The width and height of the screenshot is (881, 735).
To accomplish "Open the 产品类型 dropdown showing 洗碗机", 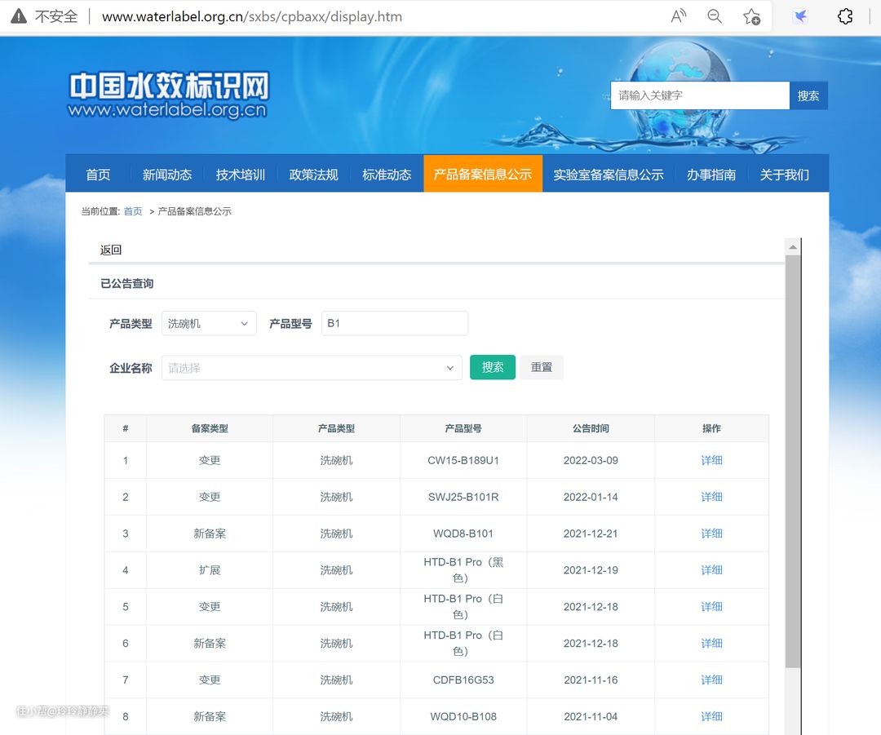I will pyautogui.click(x=209, y=324).
